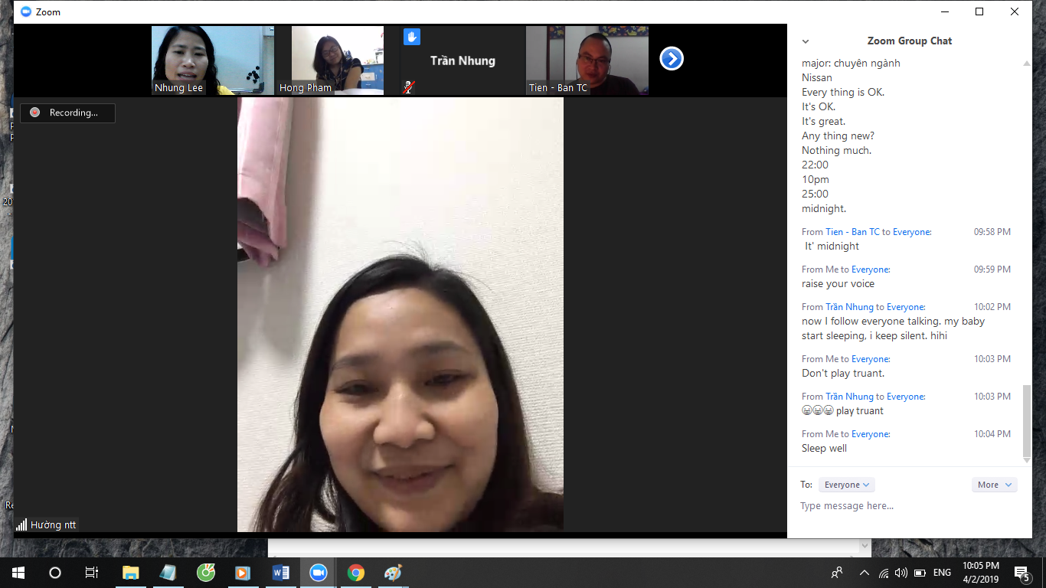Open the Paint palette app on taskbar

[393, 573]
